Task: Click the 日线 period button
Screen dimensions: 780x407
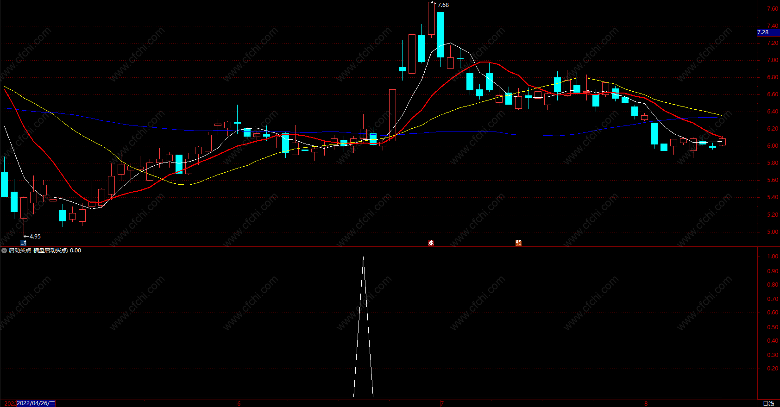Action: [768, 403]
